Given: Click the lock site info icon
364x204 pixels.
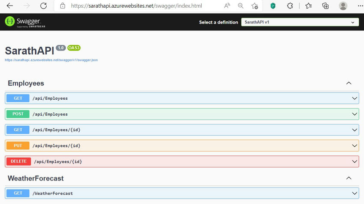Looking at the screenshot, I should [x=63, y=6].
